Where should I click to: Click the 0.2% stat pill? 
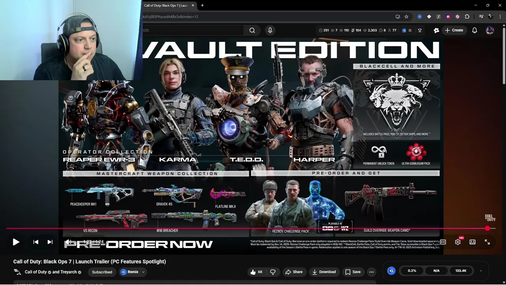click(412, 271)
